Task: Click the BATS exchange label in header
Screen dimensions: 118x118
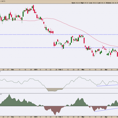Action: point(3,1)
